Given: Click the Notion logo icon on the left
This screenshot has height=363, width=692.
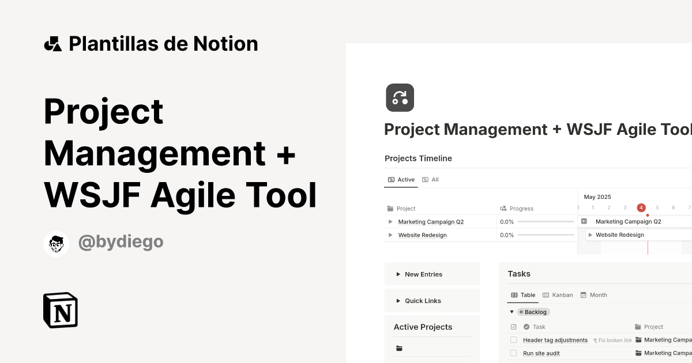Looking at the screenshot, I should (60, 310).
